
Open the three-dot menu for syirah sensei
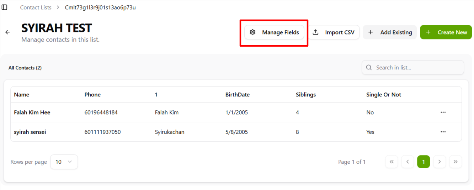tap(443, 132)
